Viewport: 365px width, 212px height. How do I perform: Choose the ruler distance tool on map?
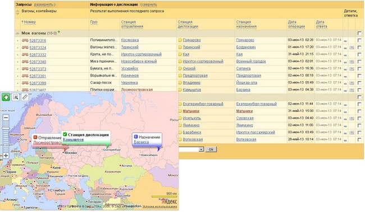[25, 97]
